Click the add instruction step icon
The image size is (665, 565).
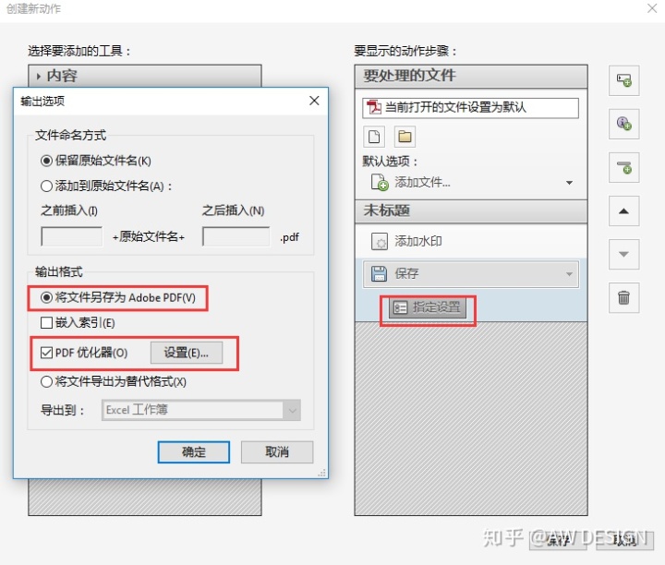point(623,124)
